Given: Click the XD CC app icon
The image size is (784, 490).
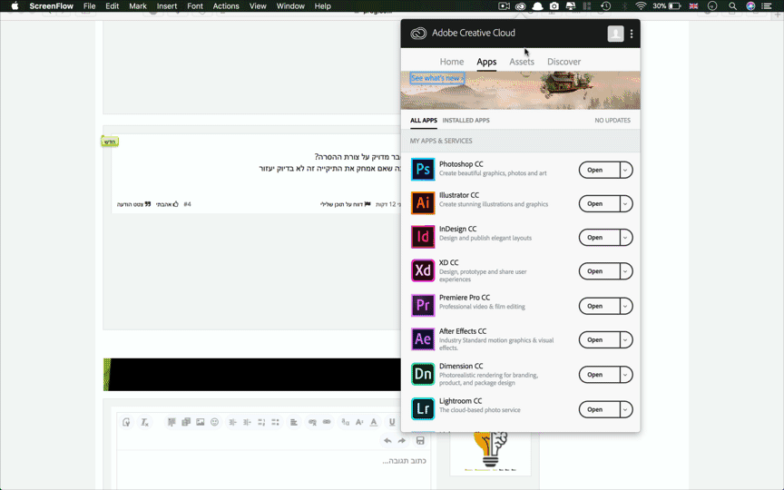Looking at the screenshot, I should pos(423,270).
